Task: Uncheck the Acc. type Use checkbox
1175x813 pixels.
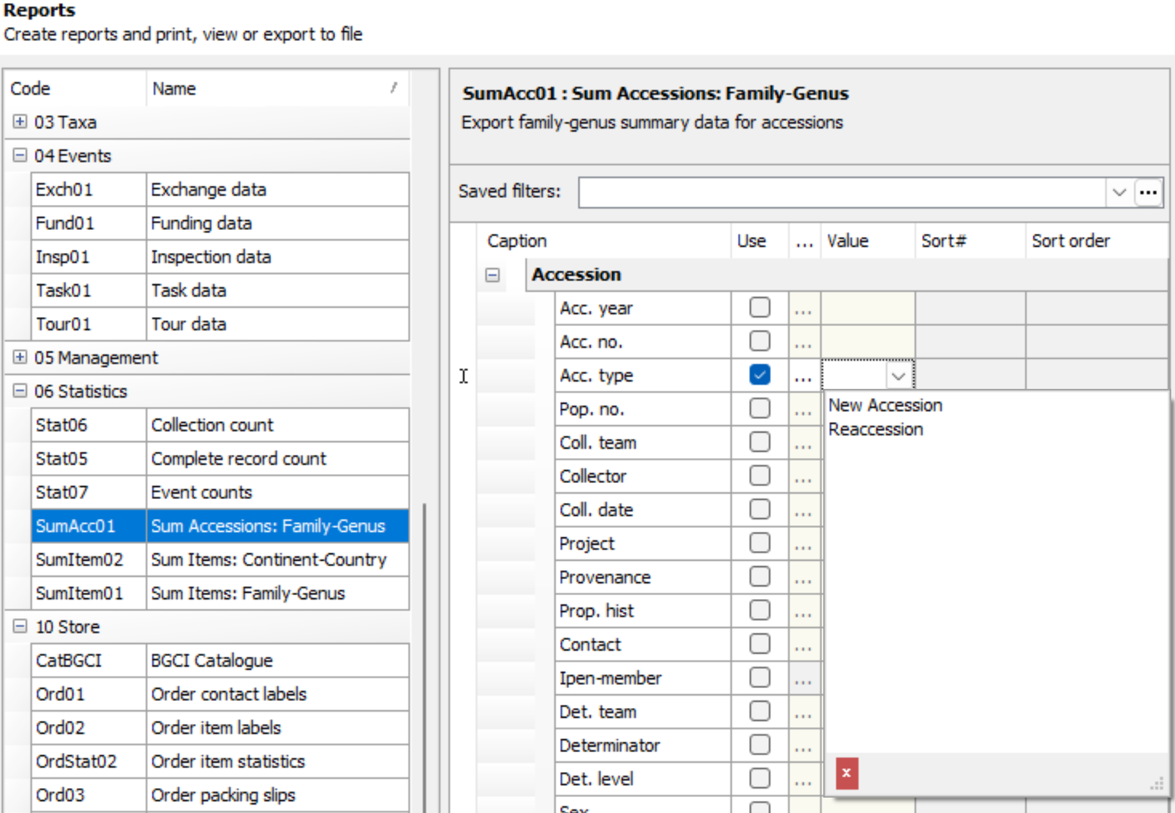Action: (x=759, y=375)
